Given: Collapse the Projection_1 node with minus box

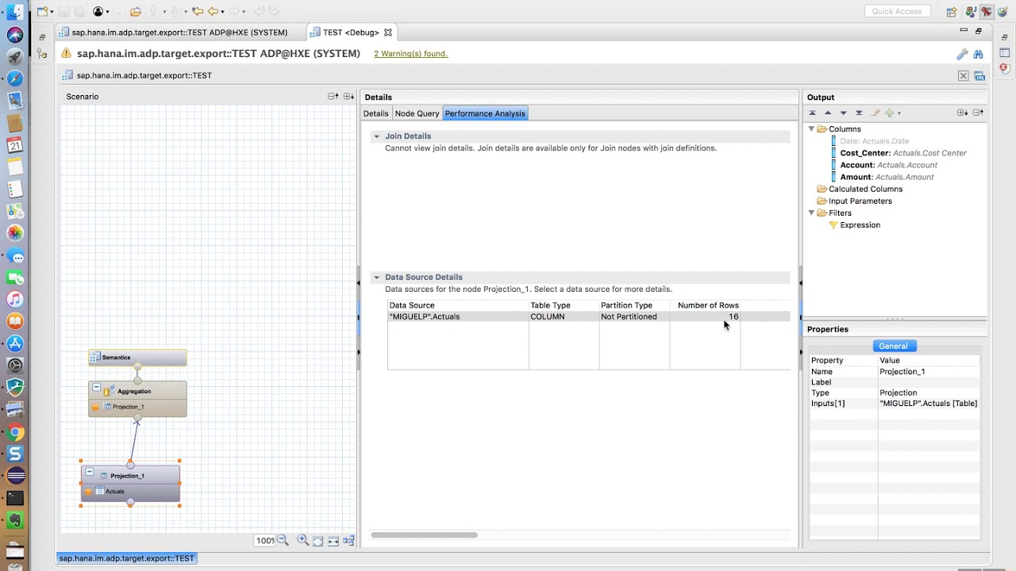Looking at the screenshot, I should coord(90,473).
